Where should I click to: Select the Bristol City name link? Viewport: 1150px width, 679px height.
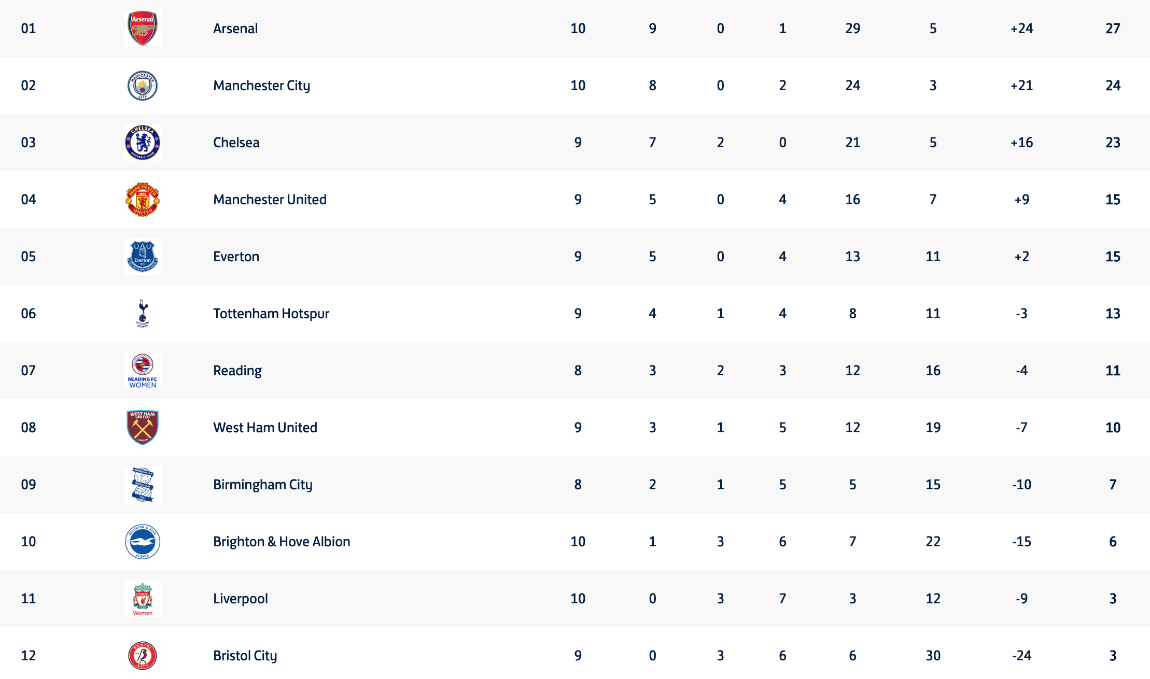click(245, 656)
